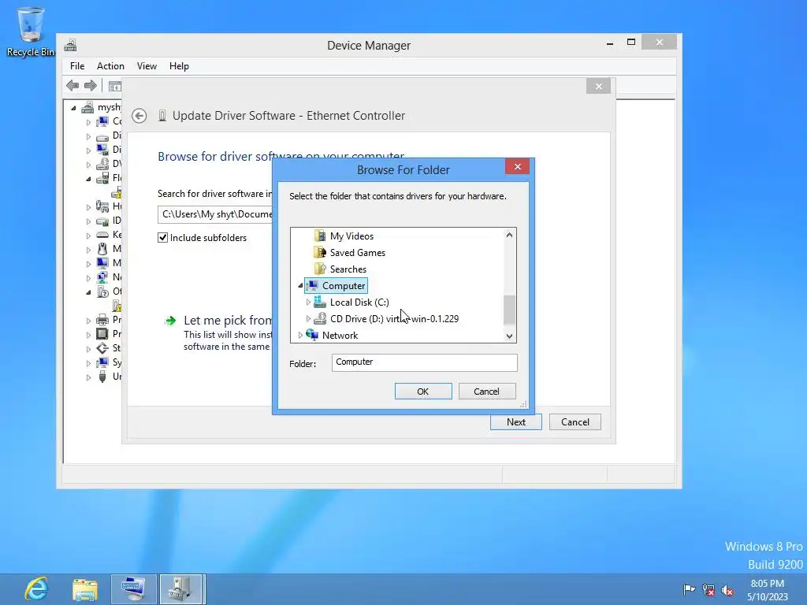The image size is (807, 605).
Task: Expand Local Disk (C:) in folder tree
Action: [x=308, y=302]
